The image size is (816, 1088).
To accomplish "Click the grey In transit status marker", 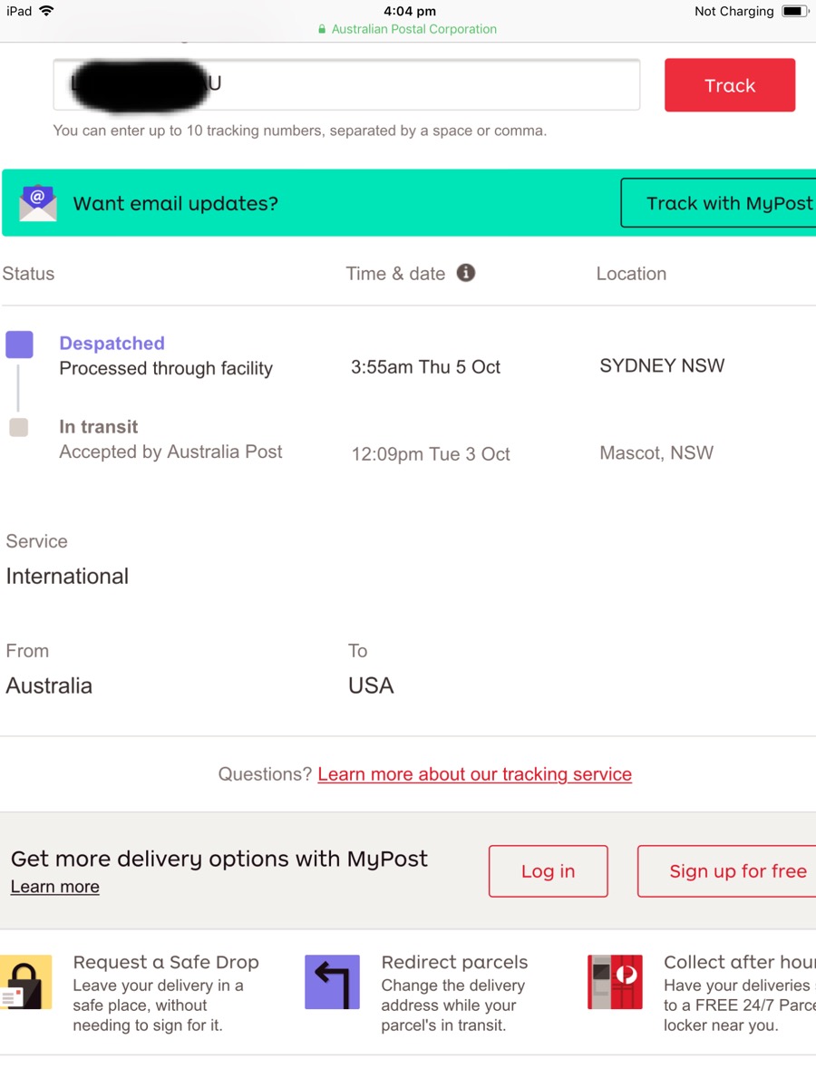I will [x=18, y=428].
